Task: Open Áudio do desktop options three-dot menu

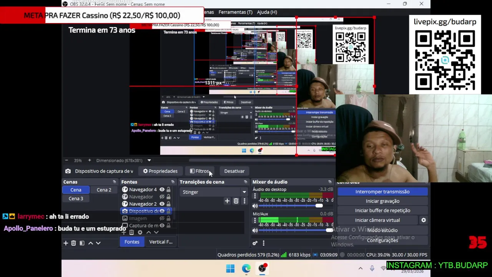Action: (x=255, y=196)
